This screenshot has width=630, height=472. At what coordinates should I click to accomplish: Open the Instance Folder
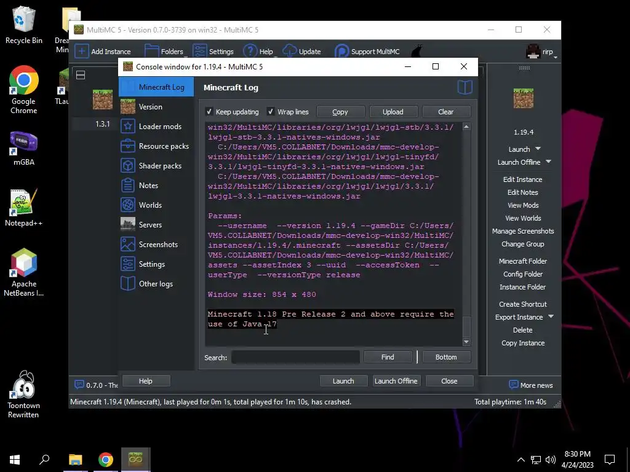(x=523, y=287)
